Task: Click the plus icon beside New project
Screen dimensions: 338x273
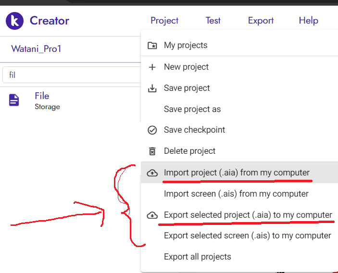Action: coord(152,67)
